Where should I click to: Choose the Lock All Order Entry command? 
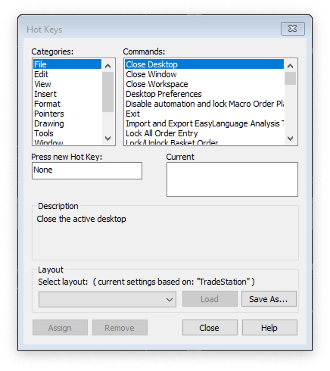pyautogui.click(x=204, y=133)
